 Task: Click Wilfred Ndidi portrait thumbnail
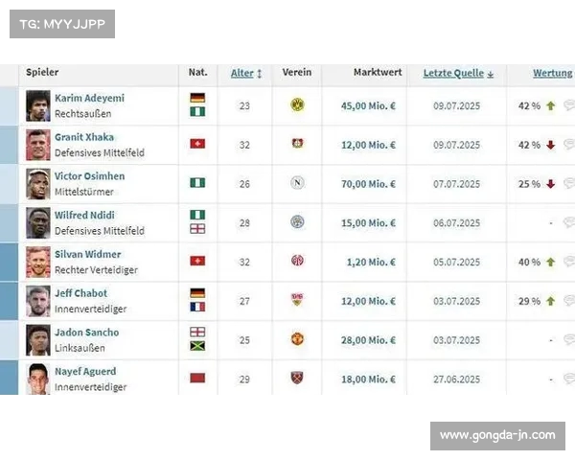tap(38, 223)
